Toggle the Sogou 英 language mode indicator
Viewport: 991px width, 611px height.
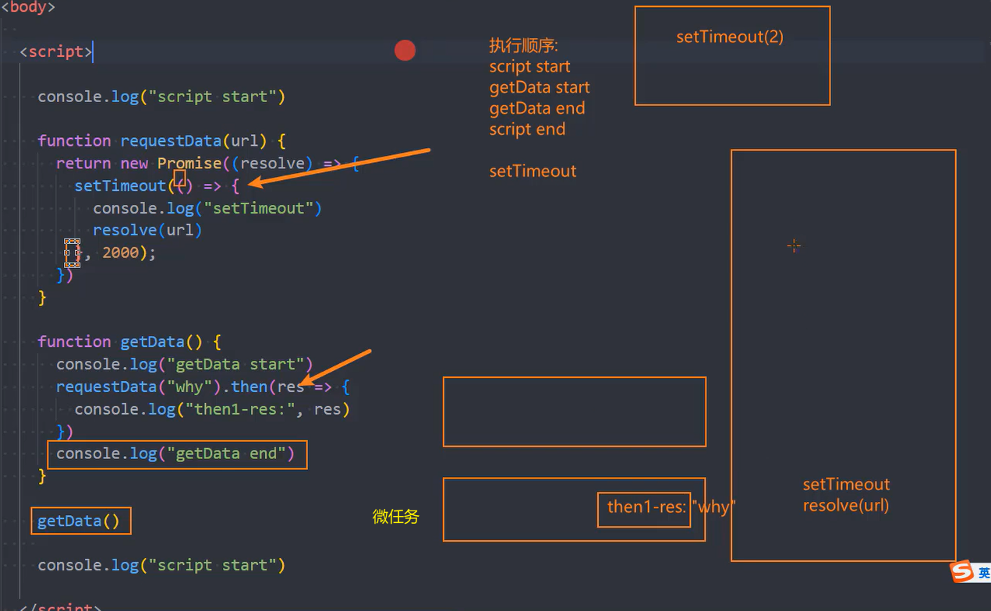click(983, 573)
